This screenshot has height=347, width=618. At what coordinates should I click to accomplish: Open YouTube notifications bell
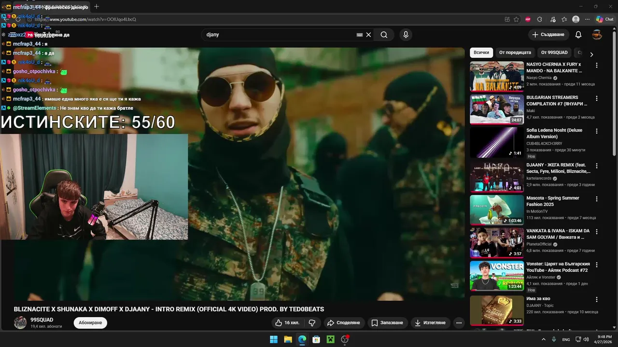click(578, 35)
